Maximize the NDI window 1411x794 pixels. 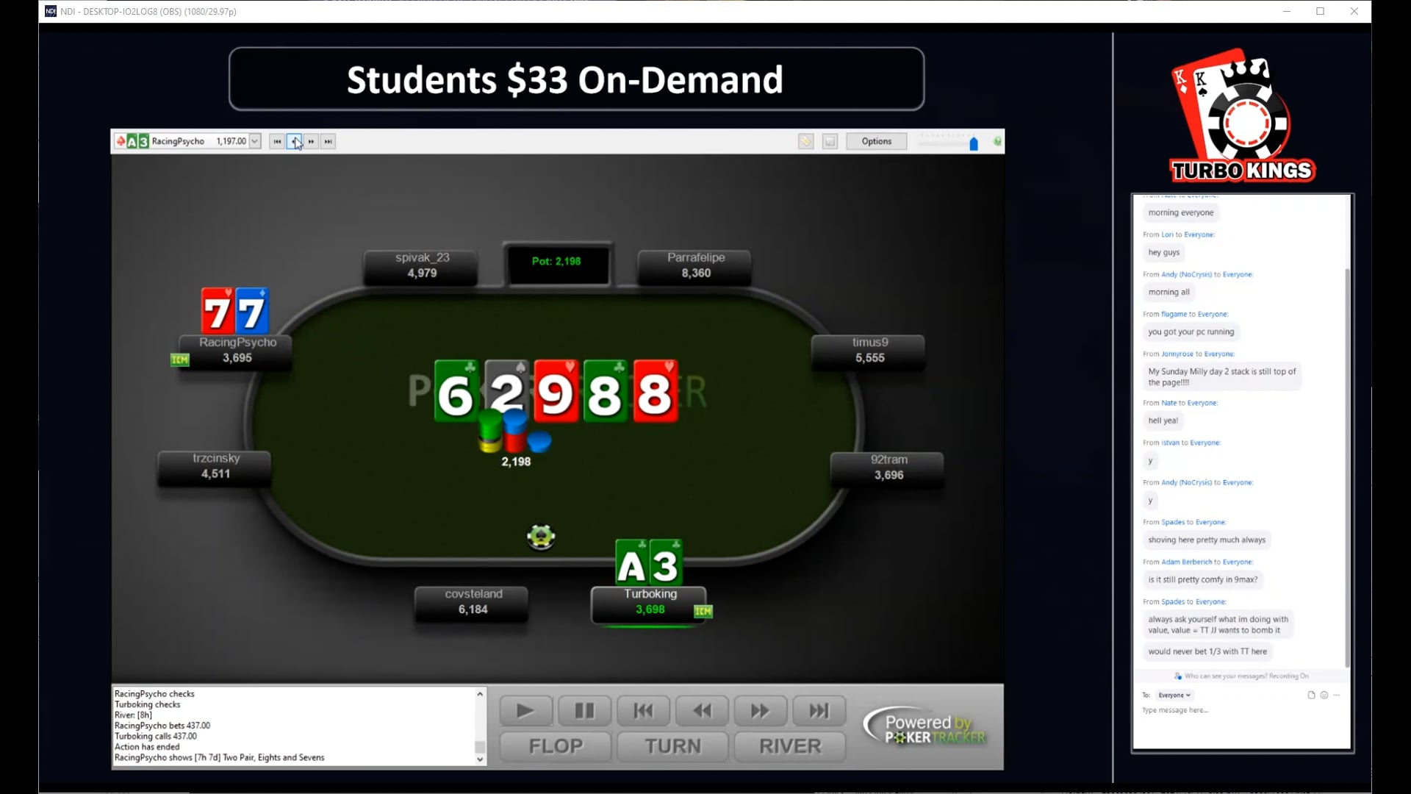click(1320, 11)
